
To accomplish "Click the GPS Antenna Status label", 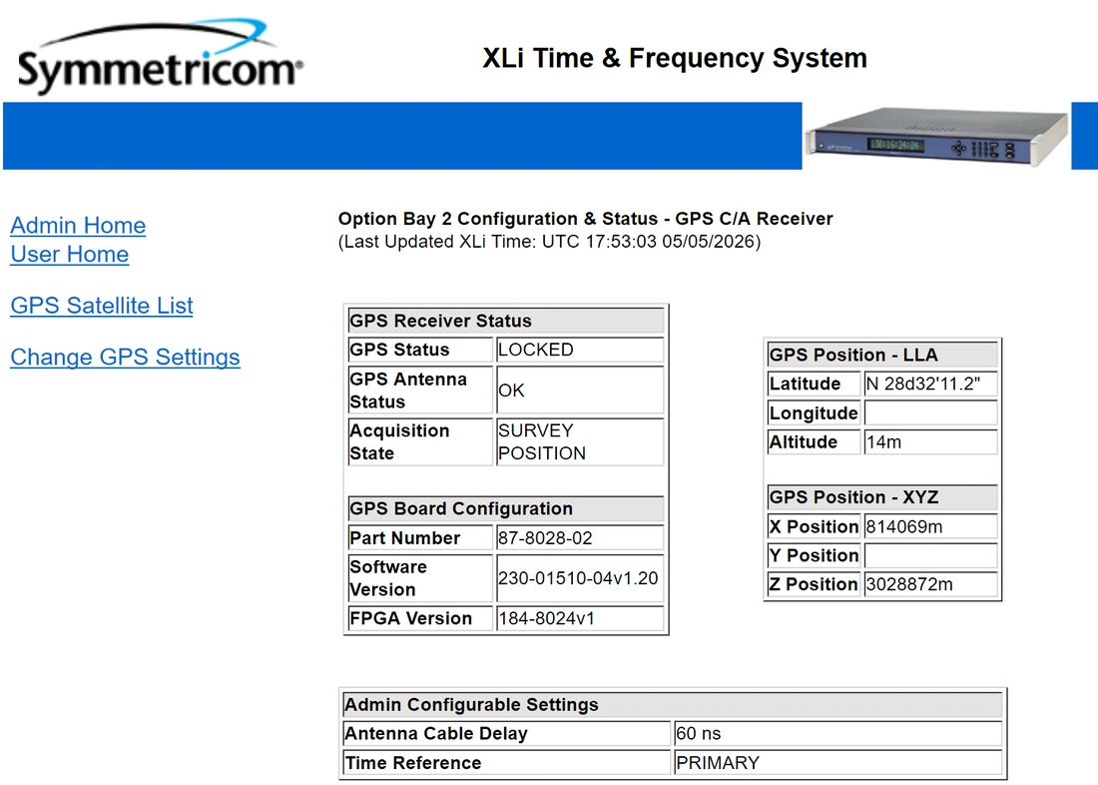I will [x=408, y=391].
